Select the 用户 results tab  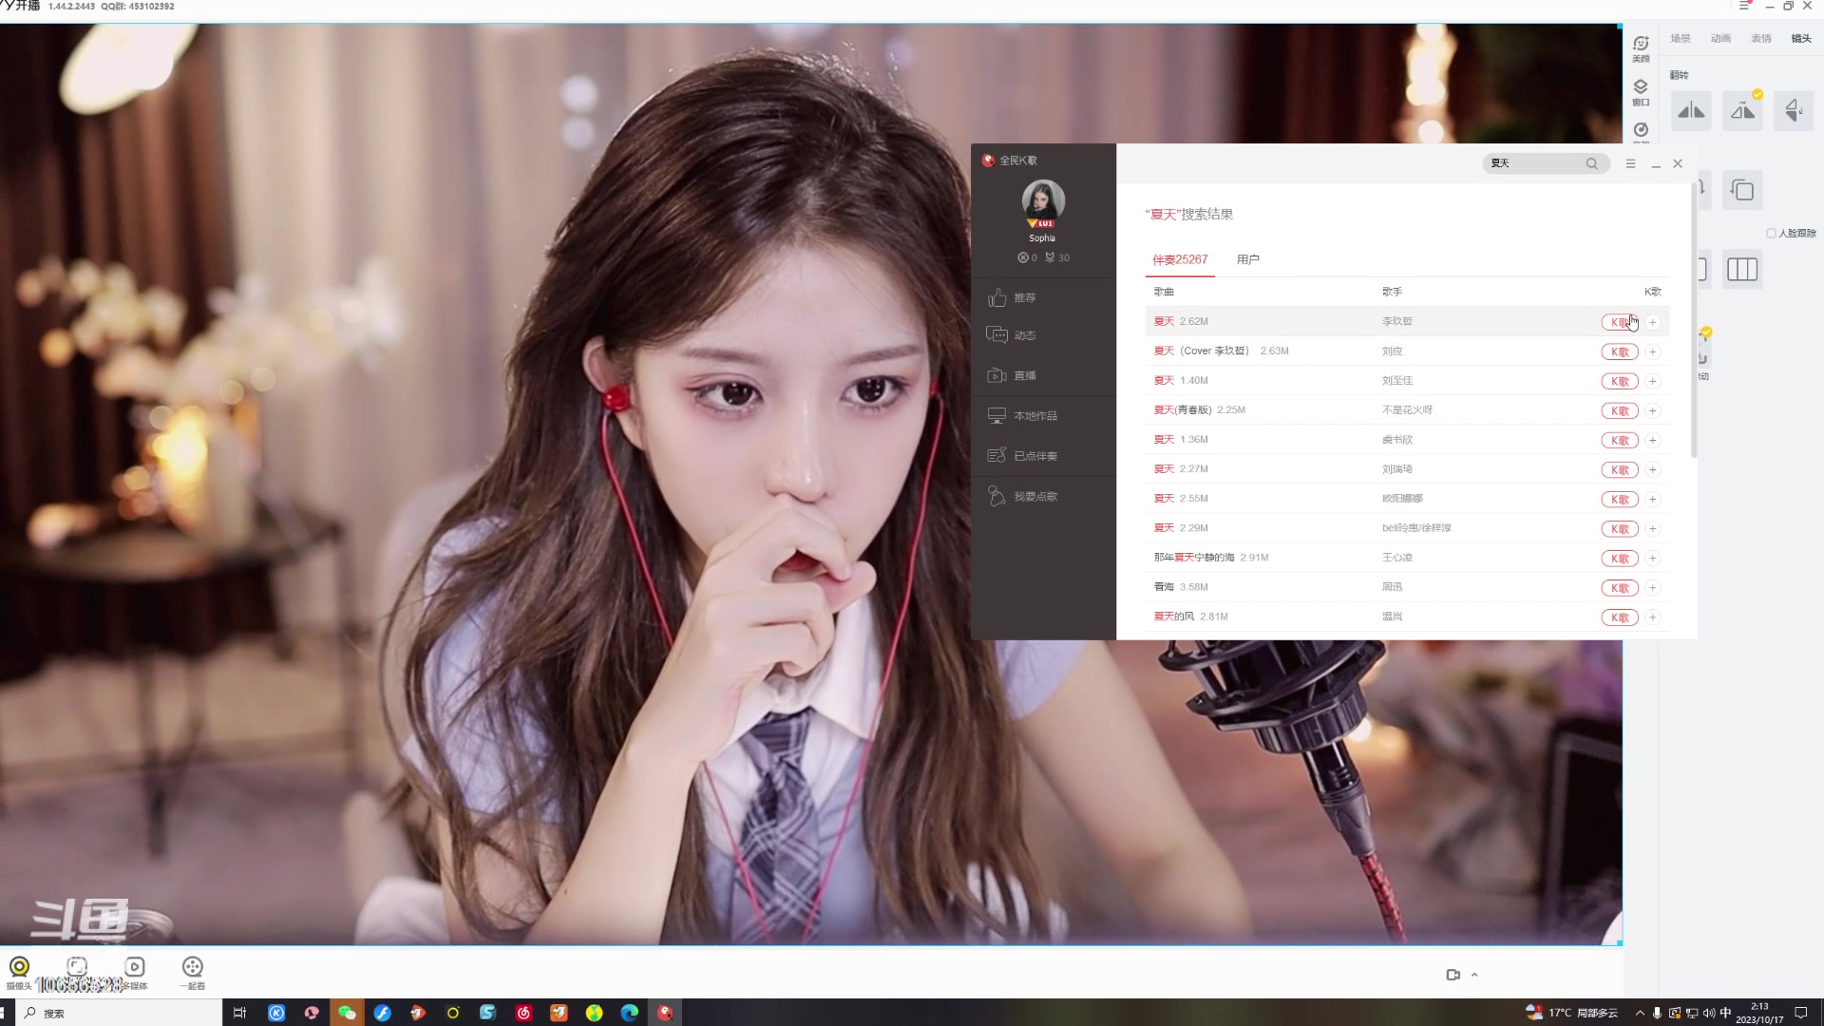coord(1248,259)
